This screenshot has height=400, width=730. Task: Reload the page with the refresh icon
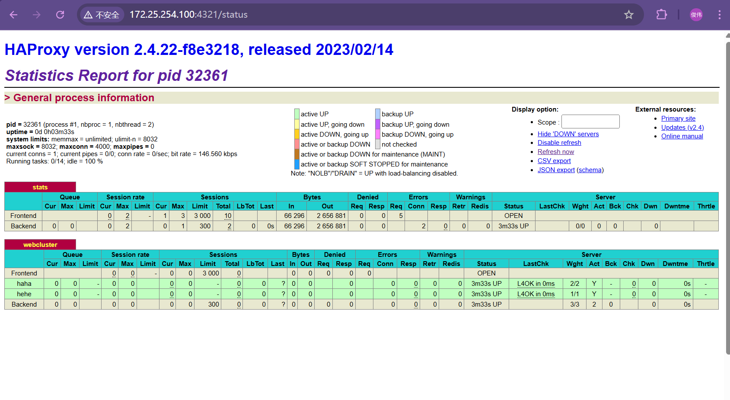[60, 15]
